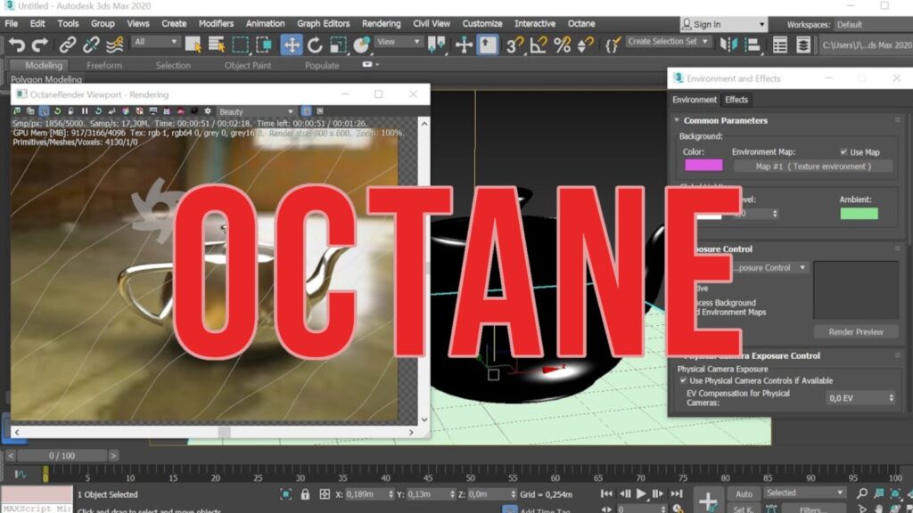The width and height of the screenshot is (913, 513).
Task: Jump to the end of the animation
Action: coord(676,493)
